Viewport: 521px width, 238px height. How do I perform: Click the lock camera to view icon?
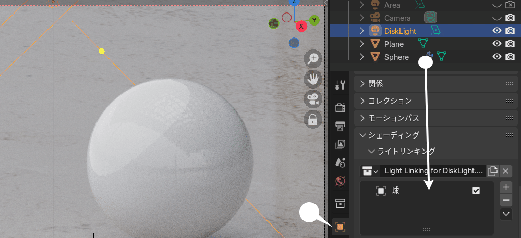(x=313, y=119)
